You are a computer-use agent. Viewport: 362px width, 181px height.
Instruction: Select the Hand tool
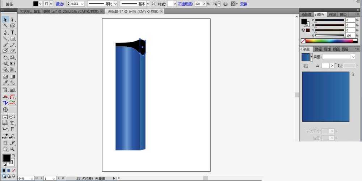5,149
